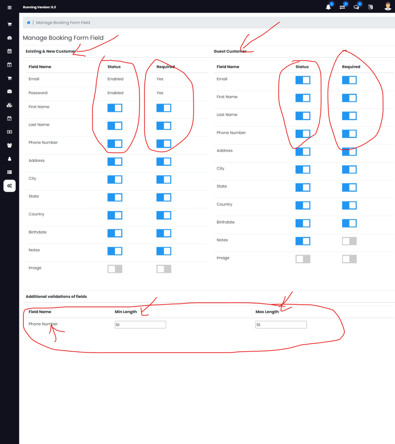Click the Phone Number Min Length field

tap(140, 325)
